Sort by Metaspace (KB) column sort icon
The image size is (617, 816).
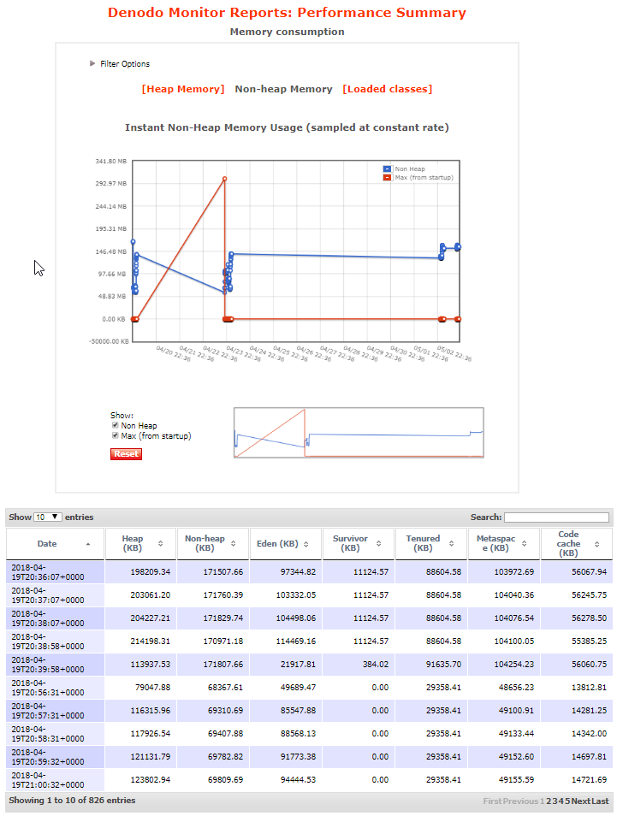(x=525, y=543)
